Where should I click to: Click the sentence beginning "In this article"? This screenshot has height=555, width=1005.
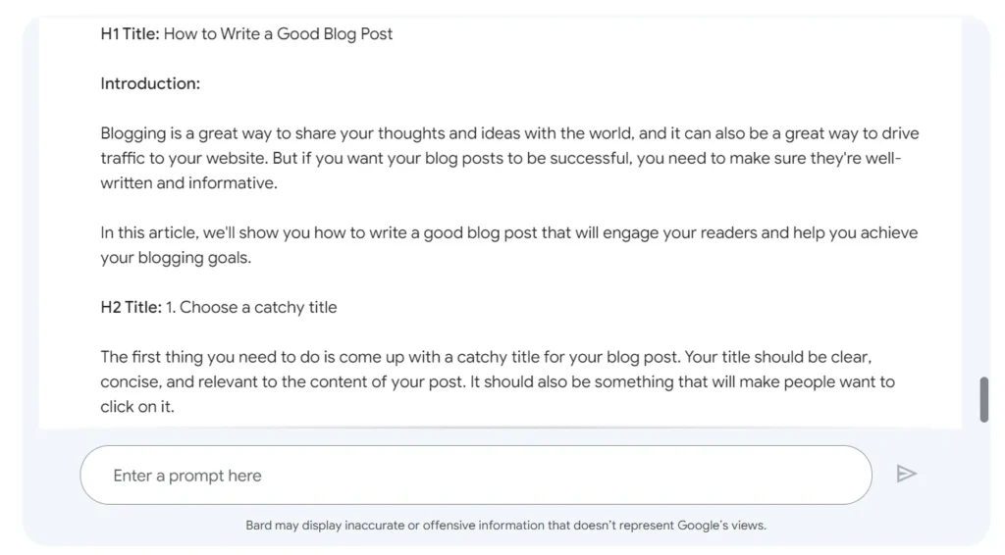(294, 233)
